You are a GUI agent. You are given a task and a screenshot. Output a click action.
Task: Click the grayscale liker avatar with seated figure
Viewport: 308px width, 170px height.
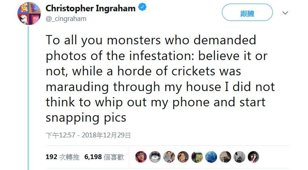pos(239,157)
